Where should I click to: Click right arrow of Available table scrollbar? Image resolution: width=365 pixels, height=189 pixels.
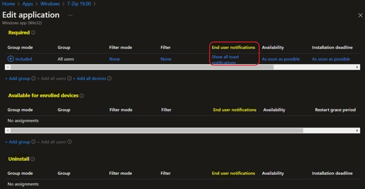point(357,131)
